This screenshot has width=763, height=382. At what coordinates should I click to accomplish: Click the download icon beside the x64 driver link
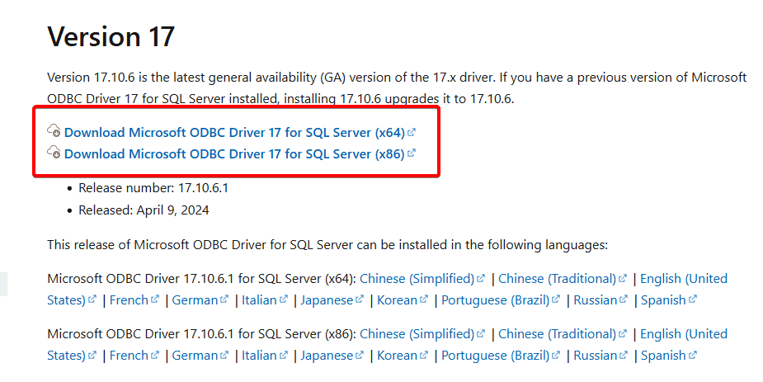(54, 131)
